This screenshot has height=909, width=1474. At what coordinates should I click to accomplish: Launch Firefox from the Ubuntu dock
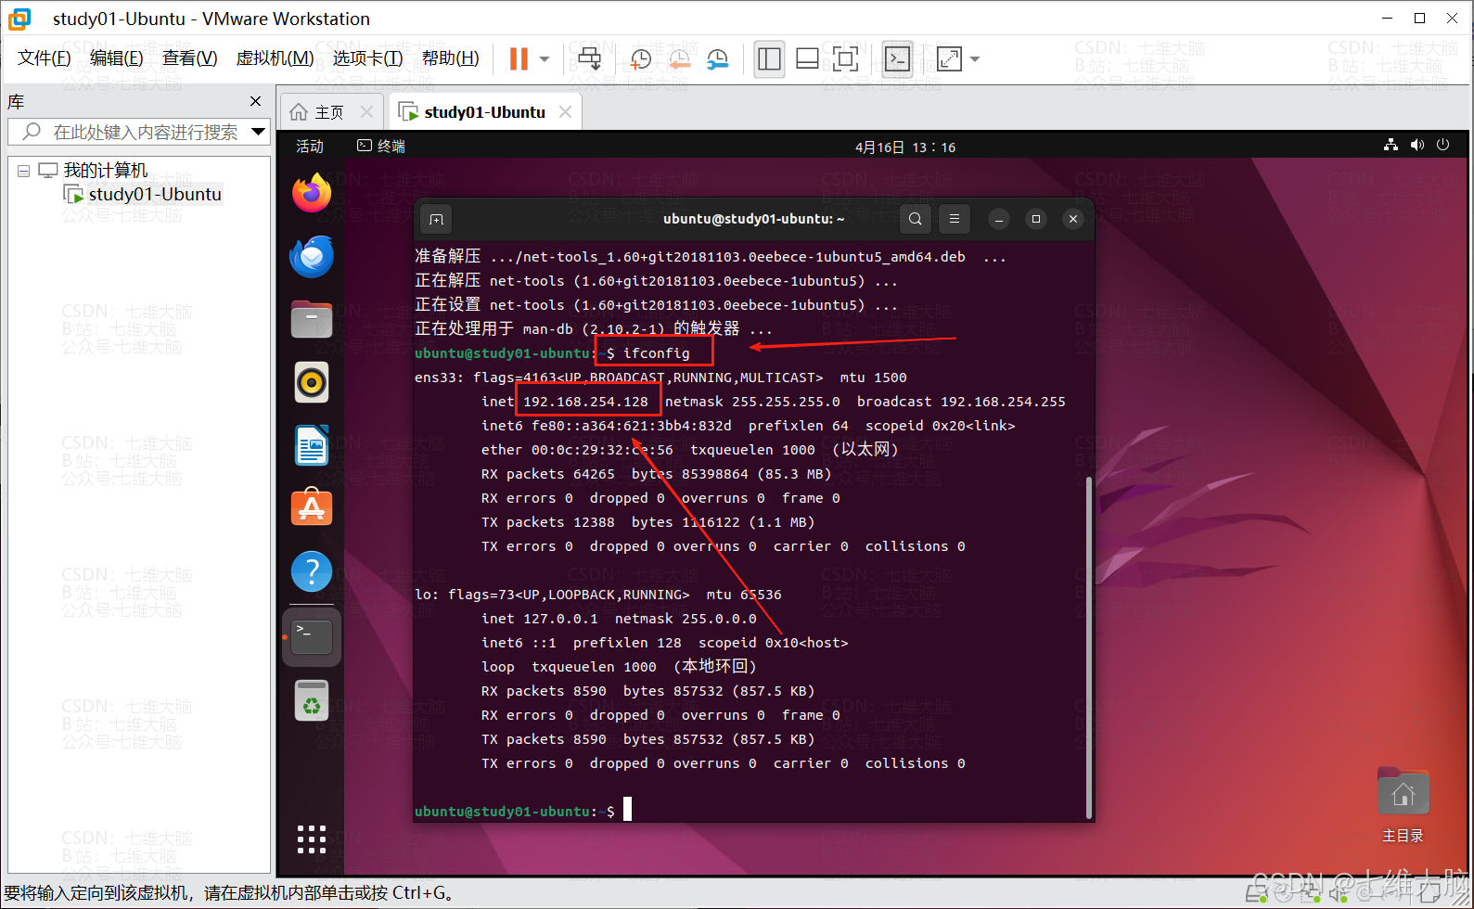pyautogui.click(x=312, y=193)
